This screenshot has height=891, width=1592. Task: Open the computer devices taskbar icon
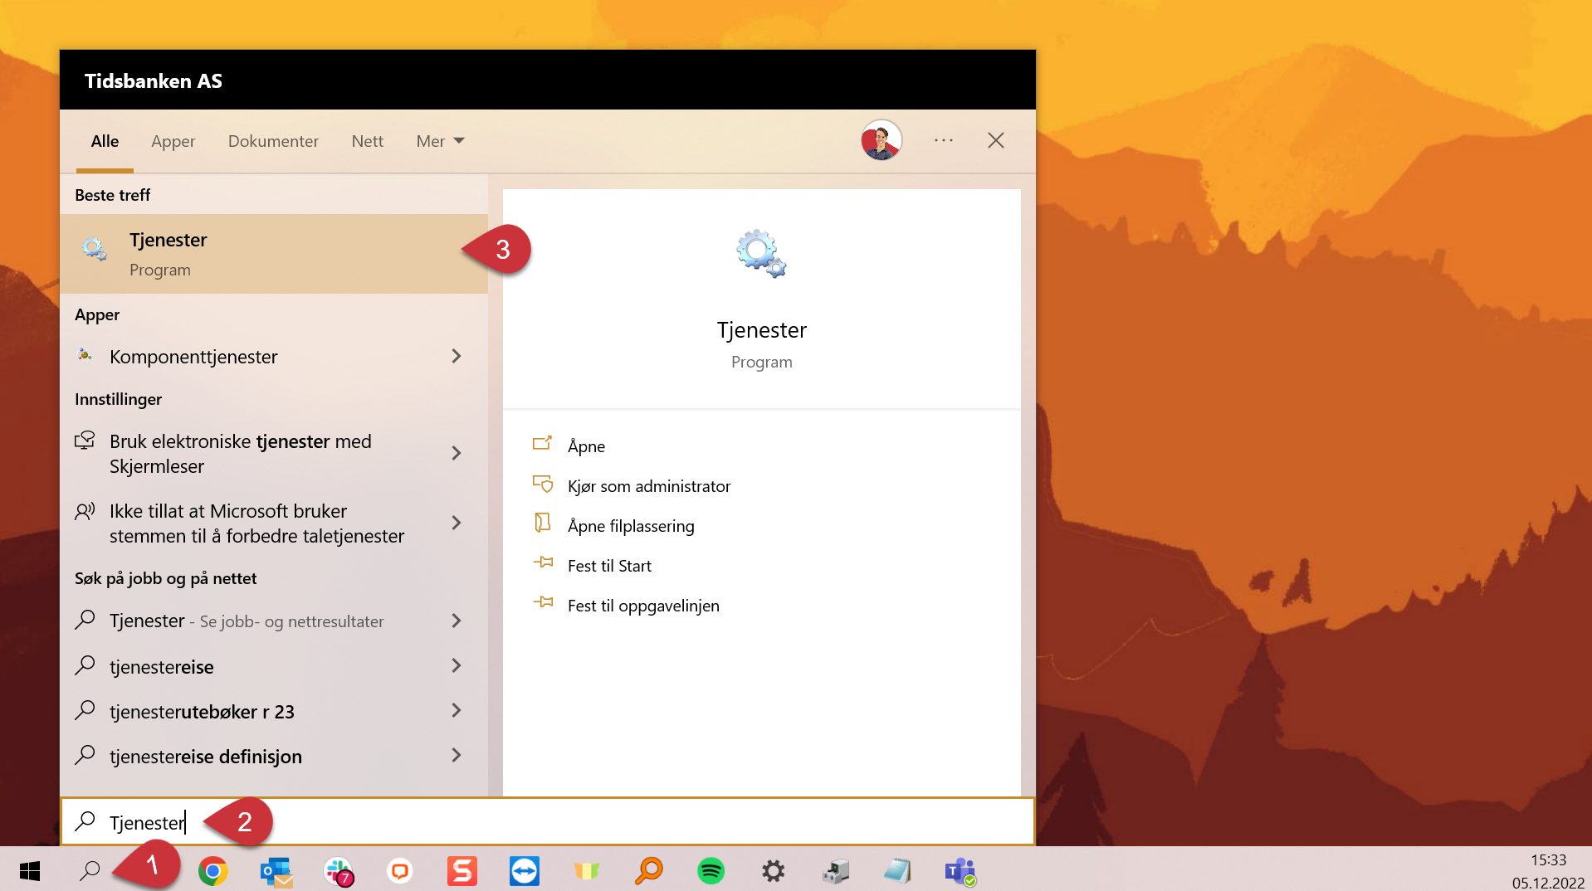(836, 871)
